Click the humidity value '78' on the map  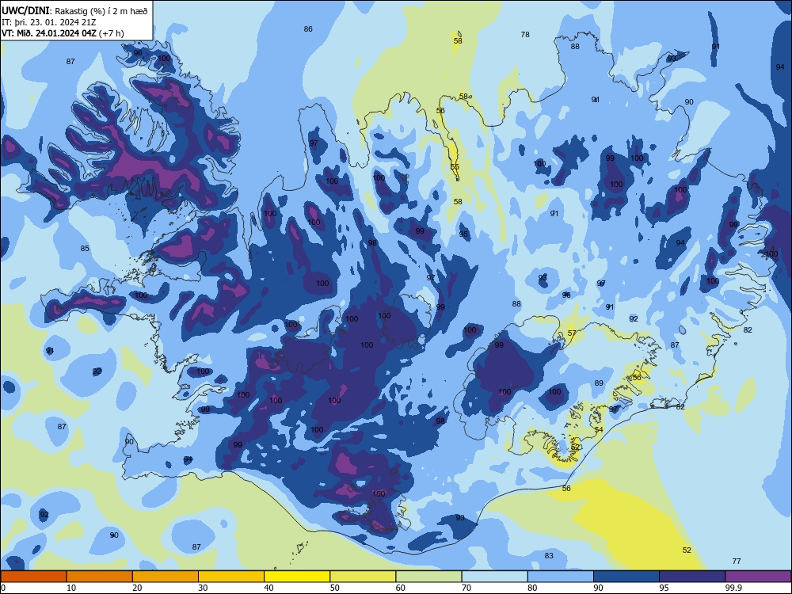tap(525, 34)
